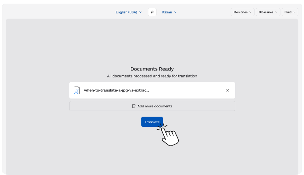
Task: Click the image file icon of uploaded document
Action: [x=77, y=90]
